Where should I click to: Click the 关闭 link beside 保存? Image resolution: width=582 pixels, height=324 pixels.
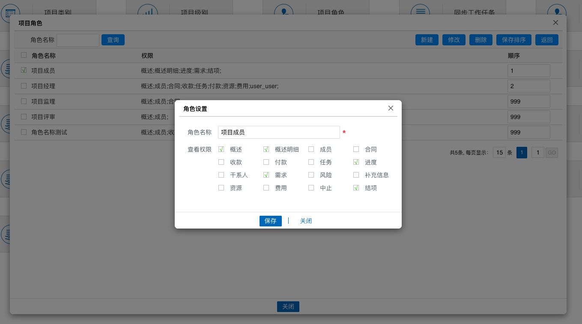306,221
